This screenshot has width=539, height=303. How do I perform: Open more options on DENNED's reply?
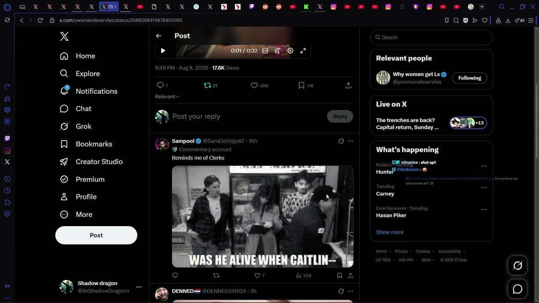pyautogui.click(x=350, y=291)
